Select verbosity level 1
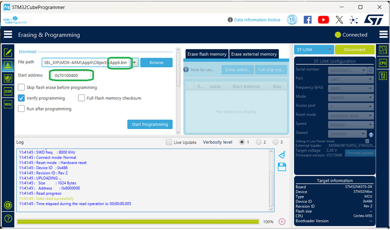The height and width of the screenshot is (230, 390). (242, 142)
